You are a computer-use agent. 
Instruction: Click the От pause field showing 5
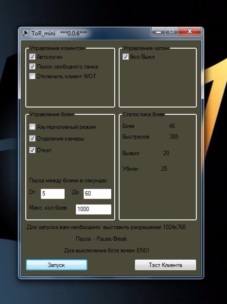click(x=52, y=194)
